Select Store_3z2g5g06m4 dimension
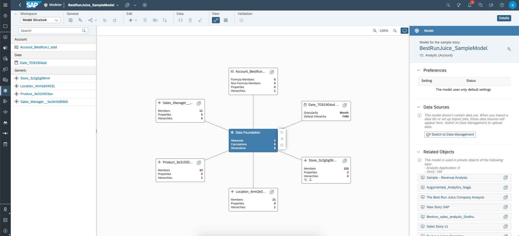The height and width of the screenshot is (236, 519). click(35, 78)
